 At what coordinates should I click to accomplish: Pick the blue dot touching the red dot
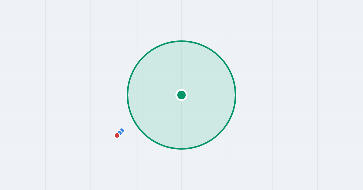[x=119, y=133]
